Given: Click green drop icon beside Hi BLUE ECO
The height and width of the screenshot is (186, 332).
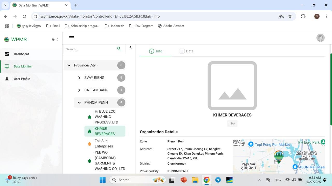Looking at the screenshot, I should (89, 117).
